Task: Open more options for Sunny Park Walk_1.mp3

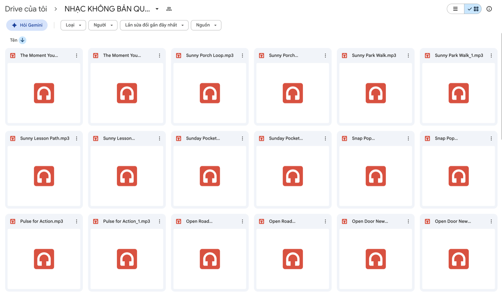Action: (x=491, y=56)
